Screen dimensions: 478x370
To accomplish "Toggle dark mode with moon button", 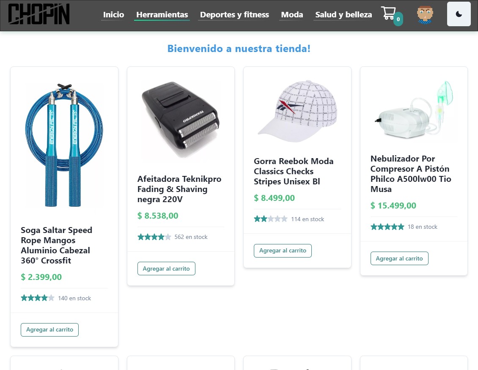I will (459, 14).
